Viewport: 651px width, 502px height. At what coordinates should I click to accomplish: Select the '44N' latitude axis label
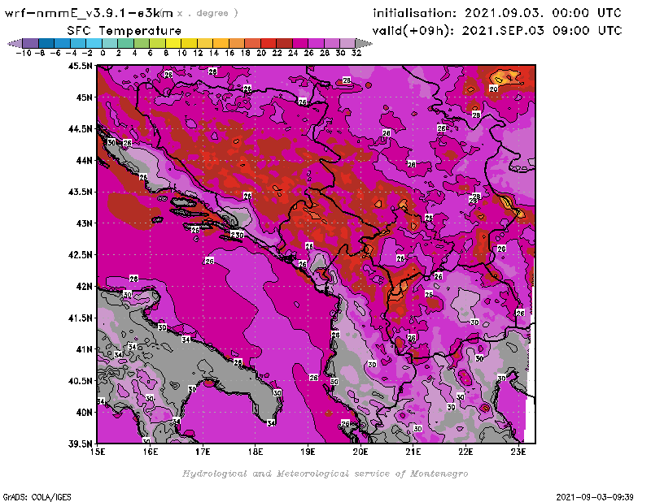(x=84, y=160)
